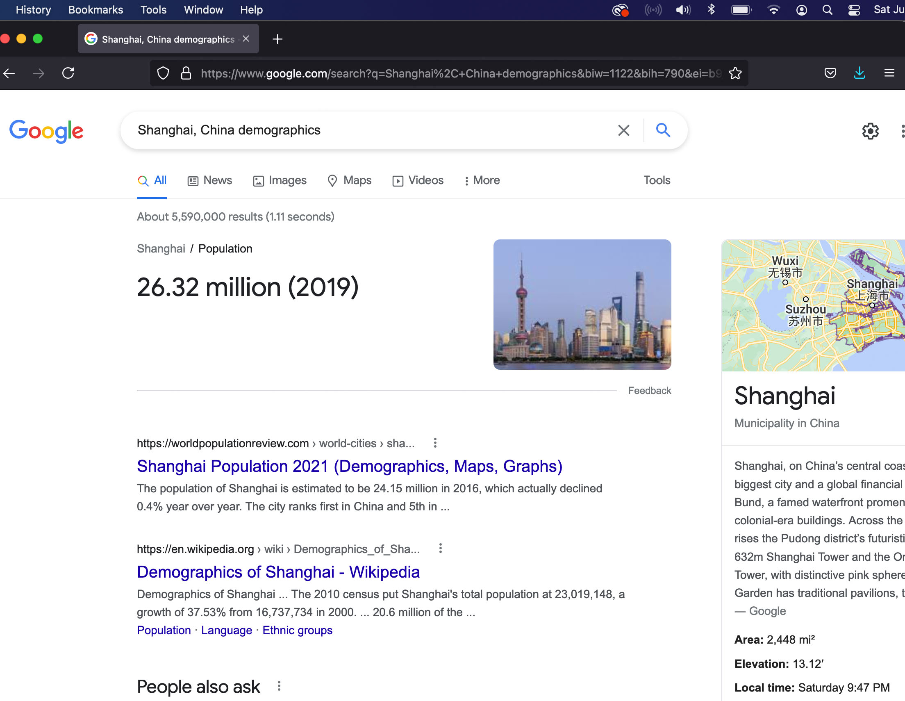Click inside the Google search field
This screenshot has height=701, width=905.
click(x=373, y=130)
